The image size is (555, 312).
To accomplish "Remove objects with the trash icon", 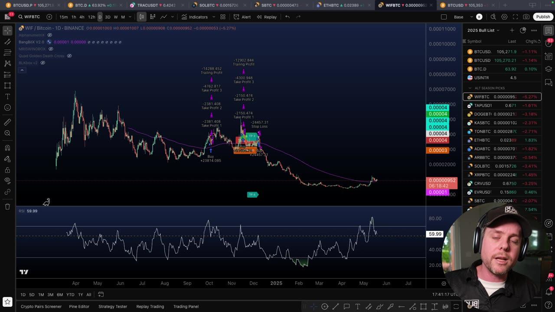I will coord(7,207).
